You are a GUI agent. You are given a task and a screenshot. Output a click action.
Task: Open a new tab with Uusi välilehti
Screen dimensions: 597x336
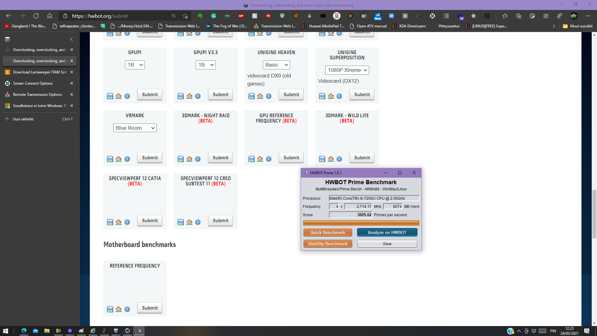(x=39, y=119)
